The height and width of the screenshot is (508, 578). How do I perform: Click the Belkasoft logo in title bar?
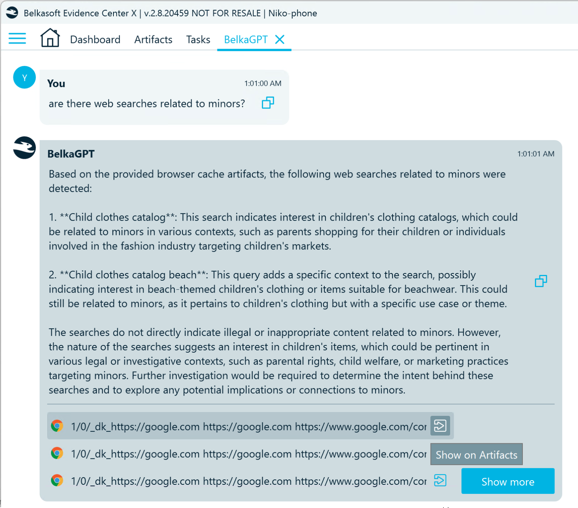[x=12, y=13]
